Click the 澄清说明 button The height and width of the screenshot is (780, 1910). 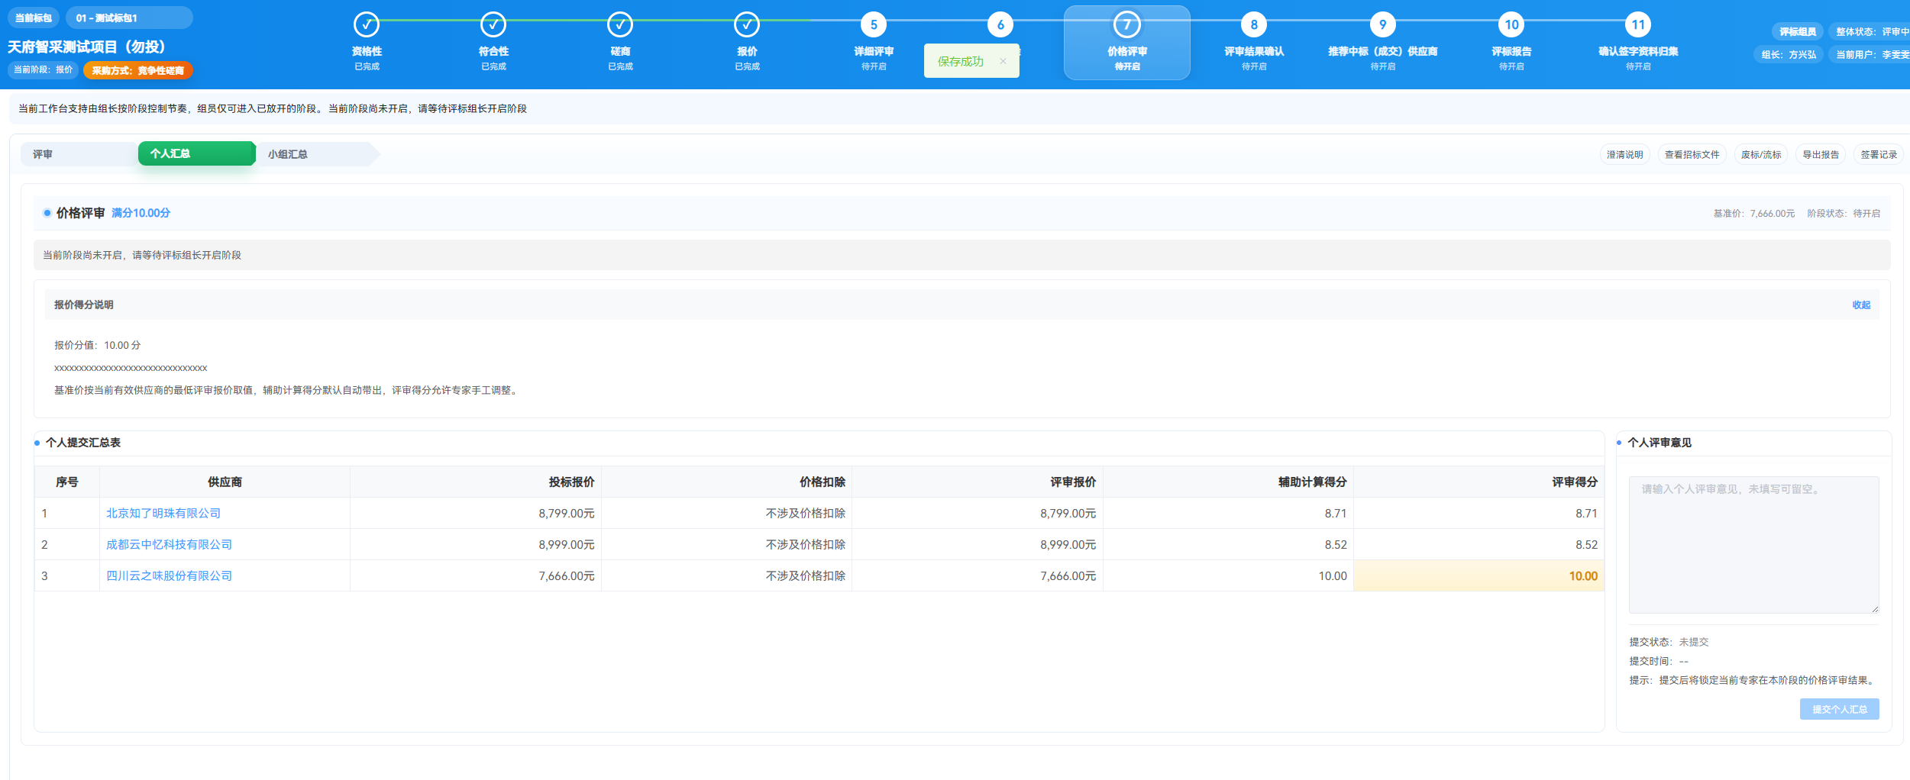click(x=1624, y=154)
